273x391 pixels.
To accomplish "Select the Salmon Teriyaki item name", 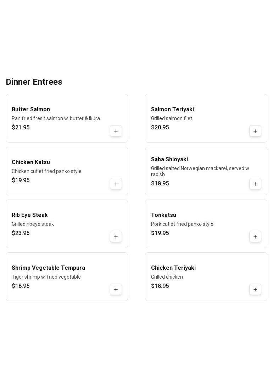I will 172,110.
